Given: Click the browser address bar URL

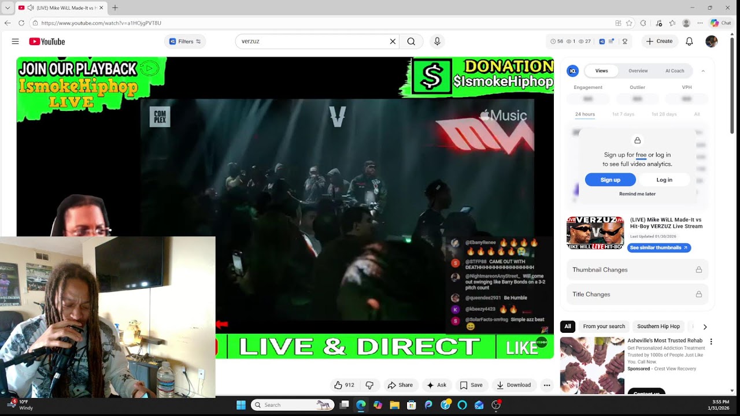Looking at the screenshot, I should coord(101,23).
